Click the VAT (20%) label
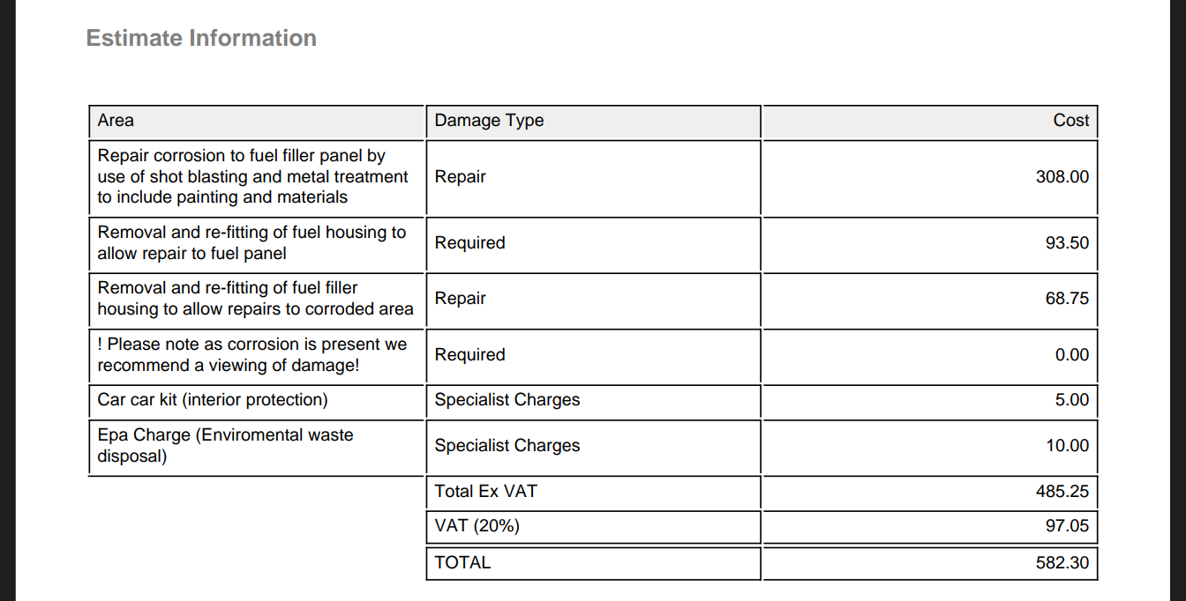This screenshot has width=1186, height=601. (477, 527)
